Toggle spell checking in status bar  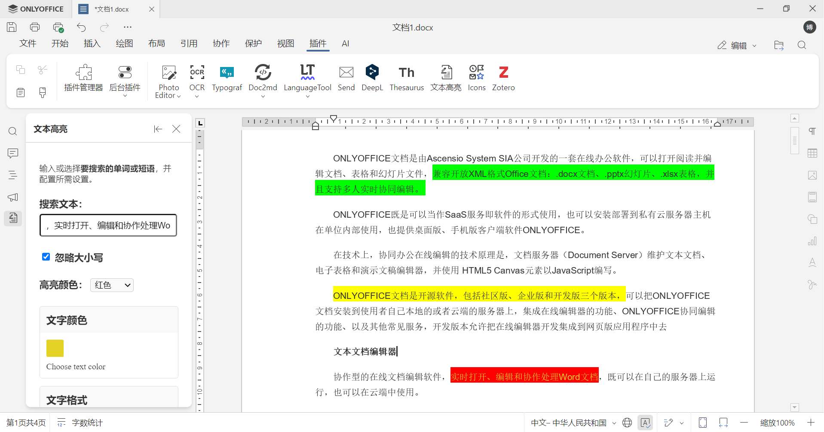point(646,423)
